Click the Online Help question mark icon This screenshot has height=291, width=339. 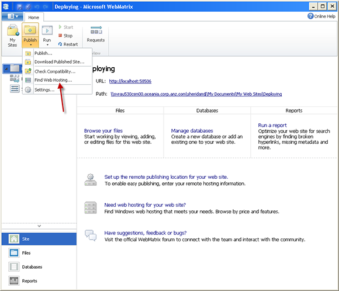[310, 16]
